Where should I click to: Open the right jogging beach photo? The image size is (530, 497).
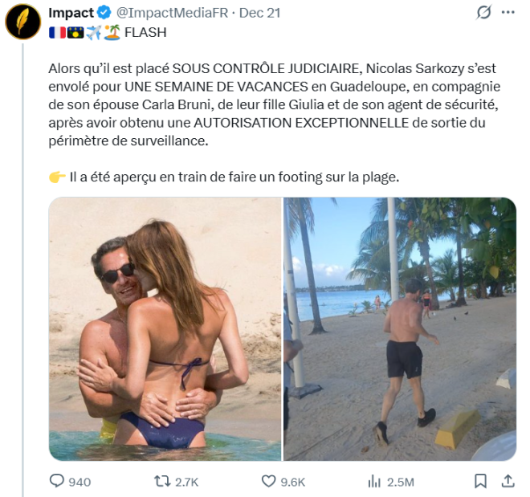[x=400, y=329]
